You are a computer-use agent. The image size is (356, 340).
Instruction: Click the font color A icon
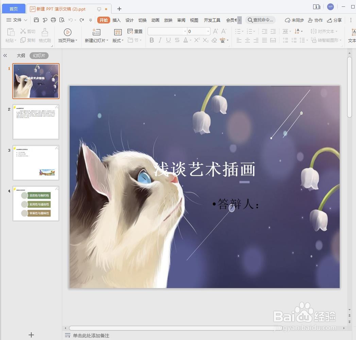pos(186,40)
